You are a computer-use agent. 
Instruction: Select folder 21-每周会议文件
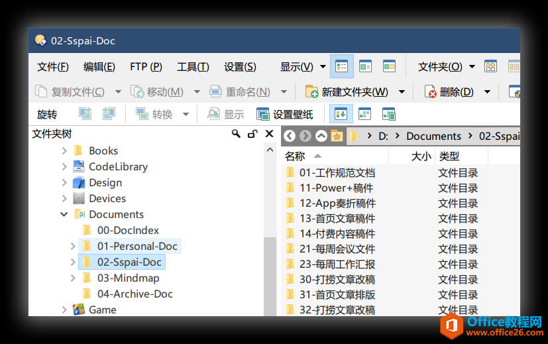337,249
